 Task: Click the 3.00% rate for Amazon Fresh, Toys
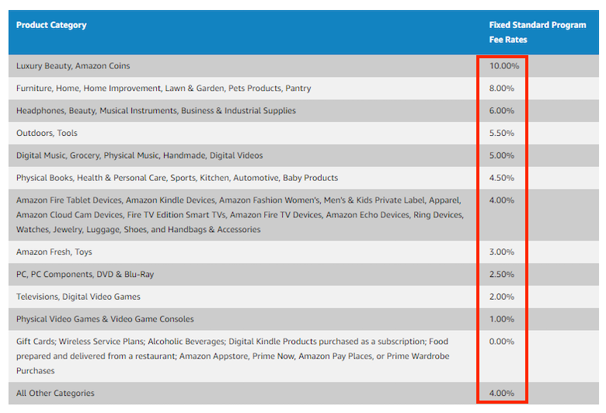pos(502,252)
